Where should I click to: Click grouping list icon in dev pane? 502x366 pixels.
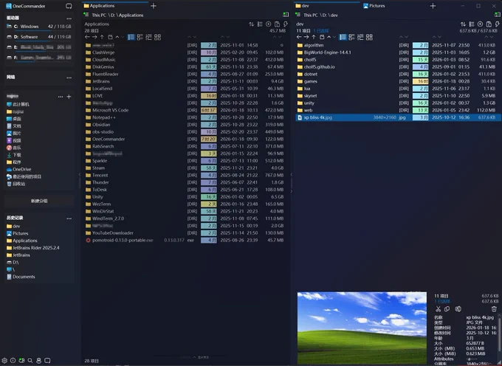pos(472,24)
